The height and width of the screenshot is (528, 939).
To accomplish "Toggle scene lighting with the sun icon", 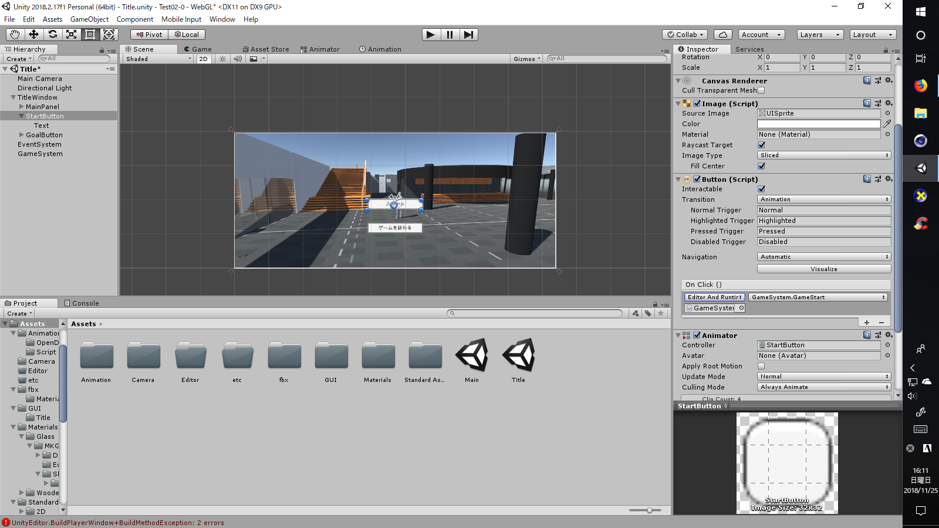I will pos(221,59).
